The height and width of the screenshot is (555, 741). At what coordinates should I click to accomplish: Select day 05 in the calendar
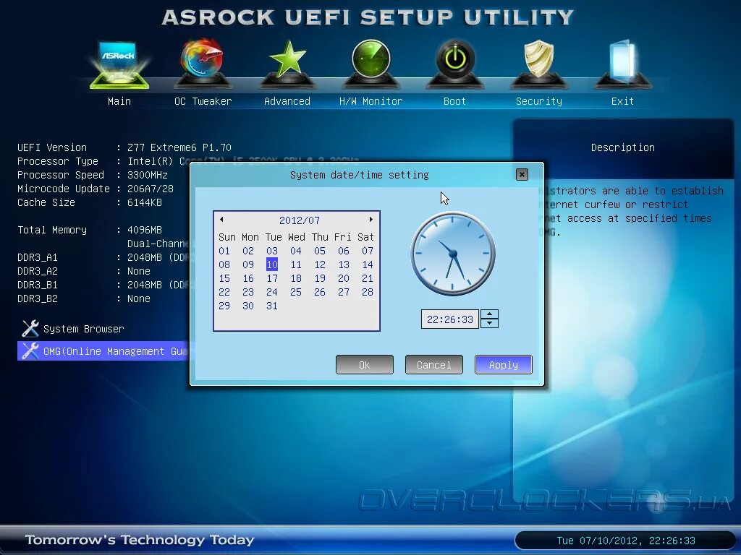click(319, 251)
